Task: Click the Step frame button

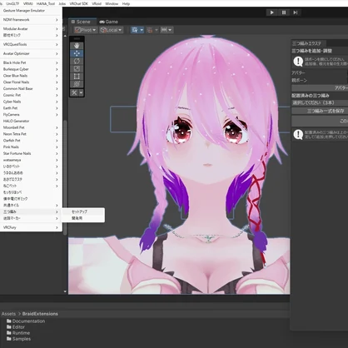Action: (296, 12)
